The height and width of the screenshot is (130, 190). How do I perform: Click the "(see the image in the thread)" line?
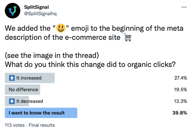click(52, 55)
